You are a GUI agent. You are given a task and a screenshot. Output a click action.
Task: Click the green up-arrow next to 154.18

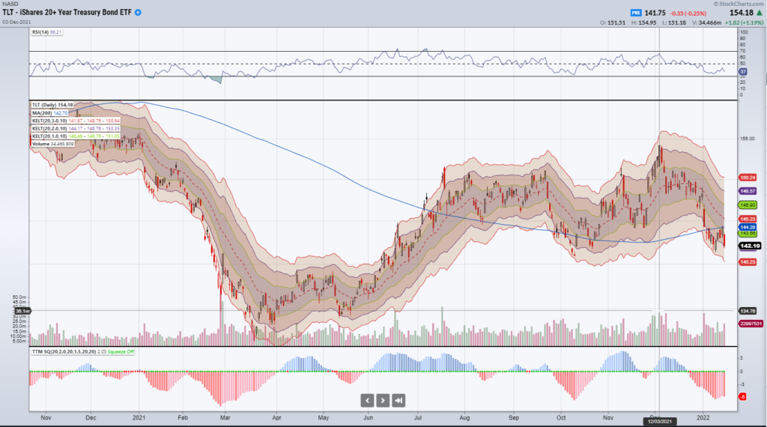coord(760,13)
